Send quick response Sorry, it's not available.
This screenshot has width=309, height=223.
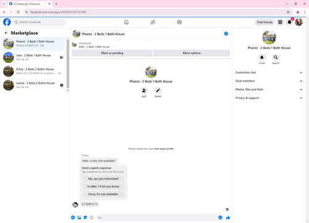coord(103,194)
